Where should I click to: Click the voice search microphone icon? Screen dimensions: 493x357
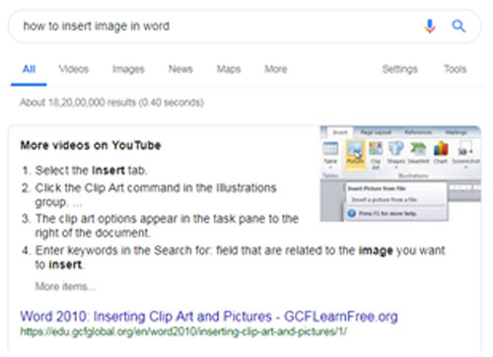[430, 26]
